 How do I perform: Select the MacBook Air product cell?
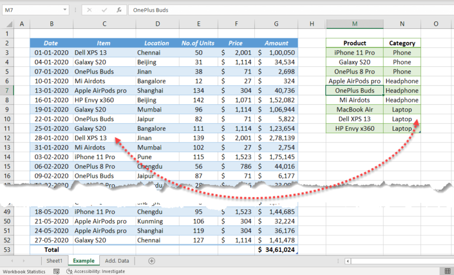[355, 109]
